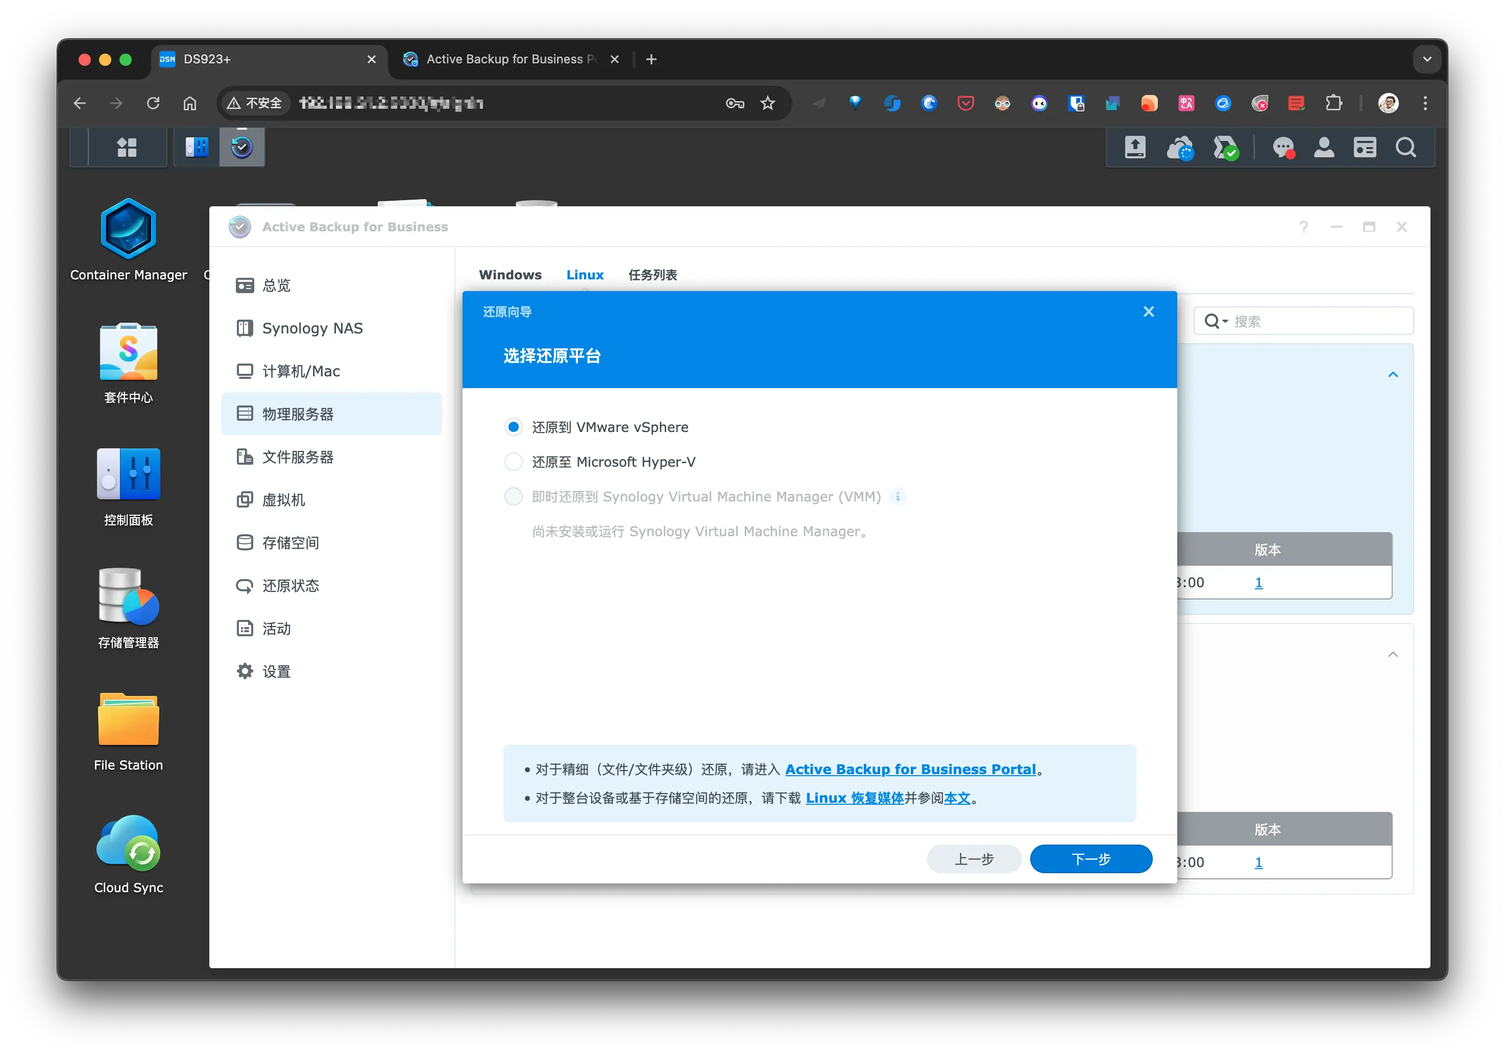Open the upload queue tray icon
Viewport: 1505px width, 1056px height.
1135,147
